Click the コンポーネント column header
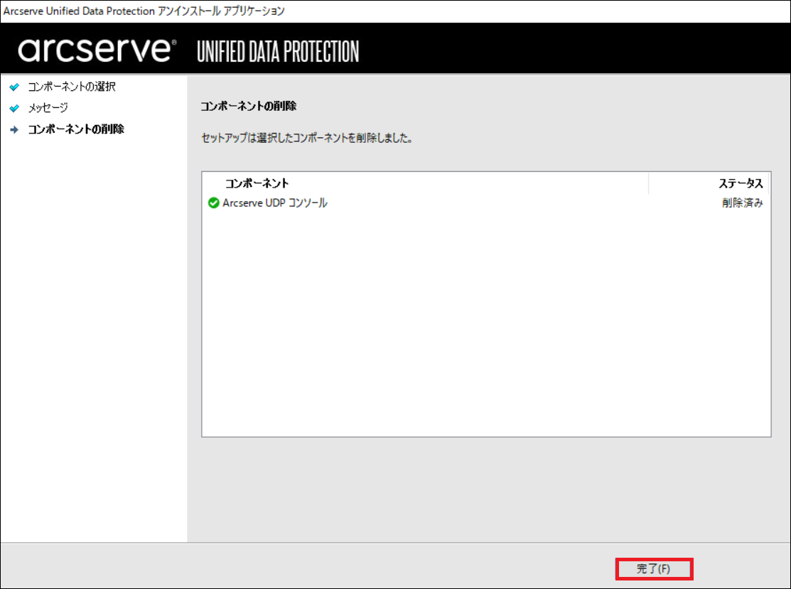Screen dimensions: 791x589 coord(257,183)
